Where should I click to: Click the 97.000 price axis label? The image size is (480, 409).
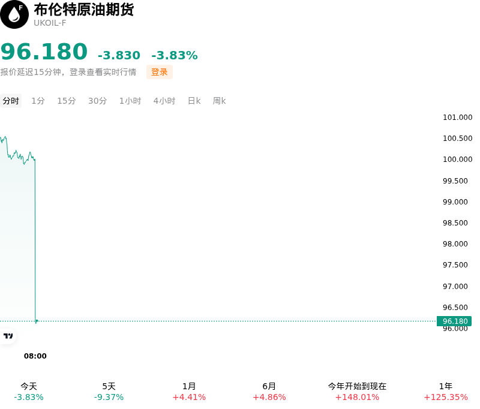coord(455,286)
